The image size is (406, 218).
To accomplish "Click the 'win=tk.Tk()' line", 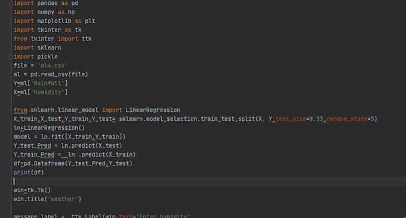I will click(32, 190).
